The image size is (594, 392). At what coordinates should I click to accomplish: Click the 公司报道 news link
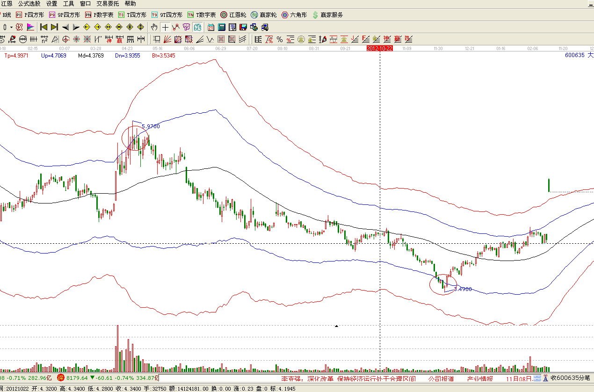pyautogui.click(x=441, y=378)
